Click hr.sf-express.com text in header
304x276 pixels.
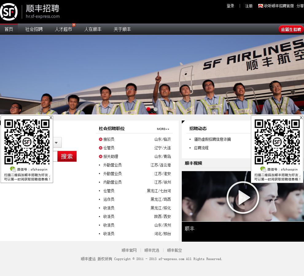[43, 17]
